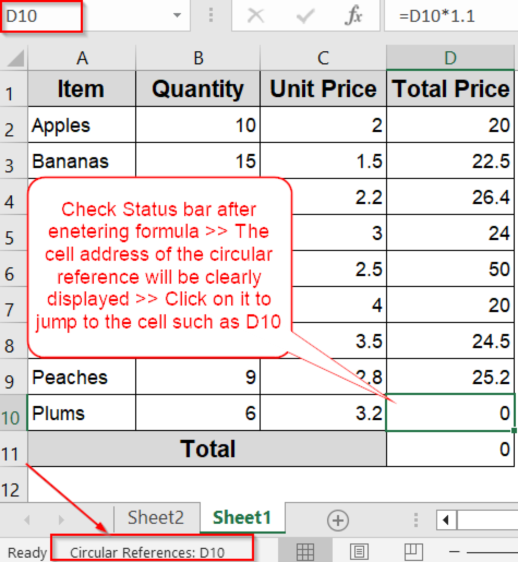Click the Insert Function fx icon
This screenshot has height=562, width=518.
pyautogui.click(x=355, y=15)
